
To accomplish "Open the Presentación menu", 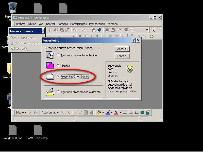I will 97,24.
